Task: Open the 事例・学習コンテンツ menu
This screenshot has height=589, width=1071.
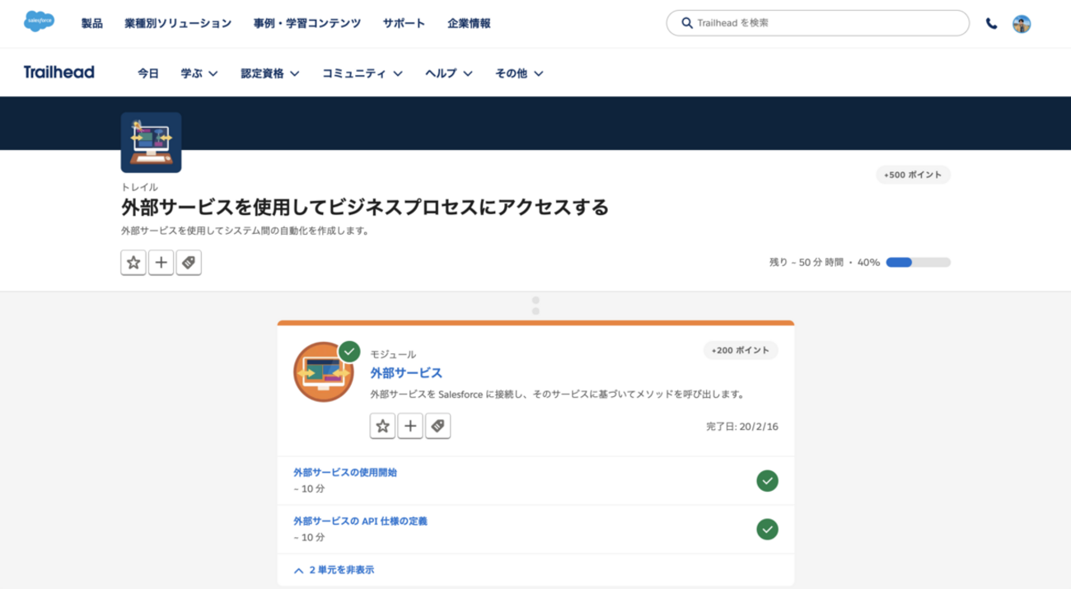Action: [x=307, y=23]
